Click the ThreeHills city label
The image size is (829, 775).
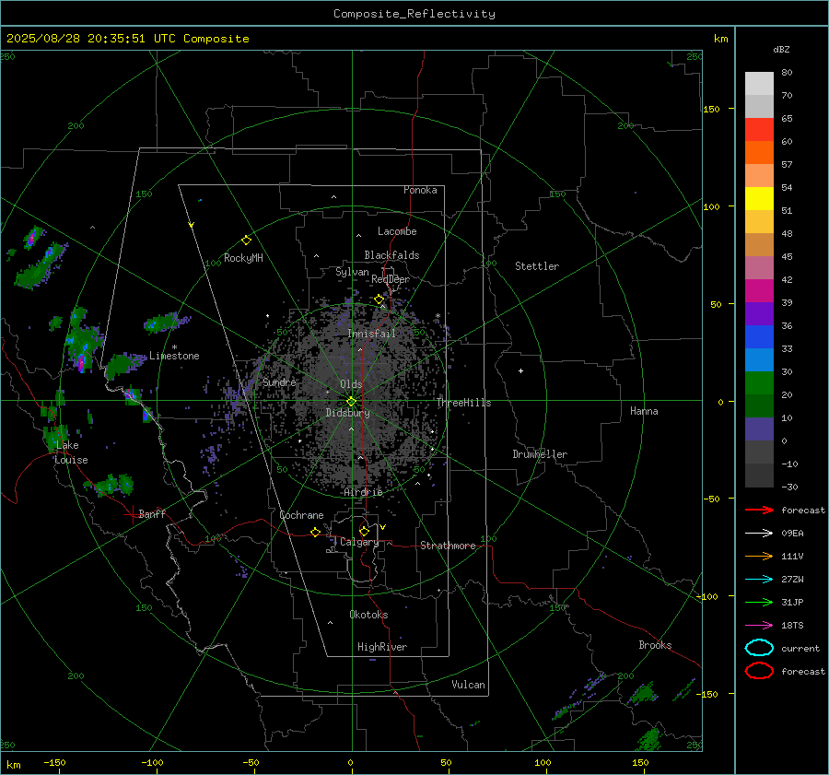point(463,403)
